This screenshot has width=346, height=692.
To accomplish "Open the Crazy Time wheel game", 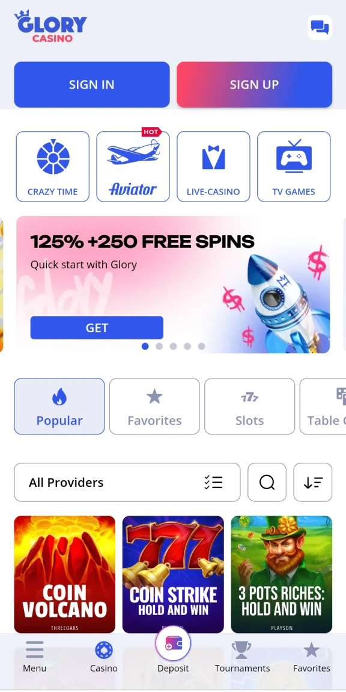I will tap(52, 166).
